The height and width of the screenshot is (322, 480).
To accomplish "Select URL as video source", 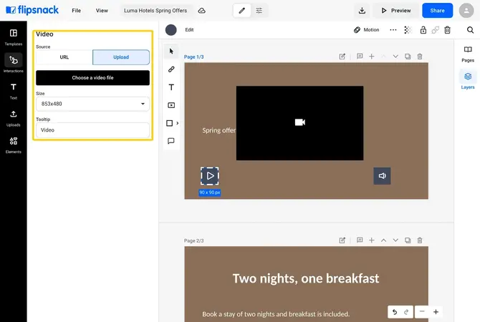I will point(64,57).
